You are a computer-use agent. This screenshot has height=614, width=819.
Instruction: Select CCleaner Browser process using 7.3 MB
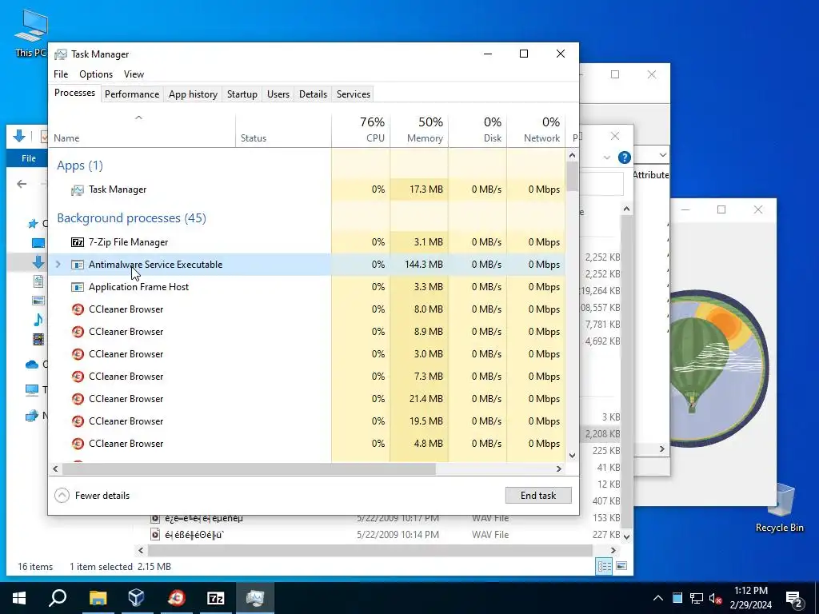(x=306, y=377)
